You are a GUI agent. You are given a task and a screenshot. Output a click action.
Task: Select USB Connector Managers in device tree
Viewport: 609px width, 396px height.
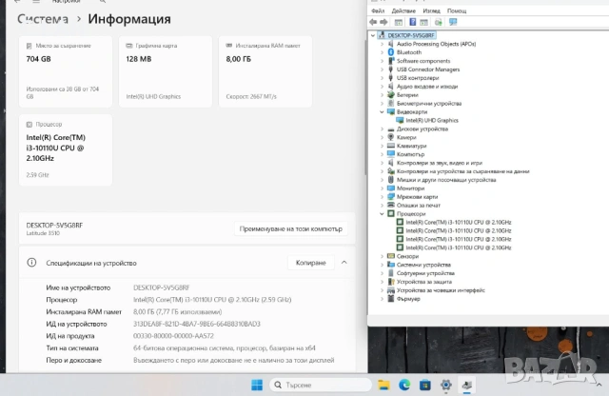428,69
